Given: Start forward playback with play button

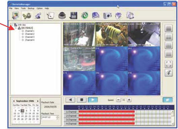Looking at the screenshot, I should pyautogui.click(x=93, y=100).
